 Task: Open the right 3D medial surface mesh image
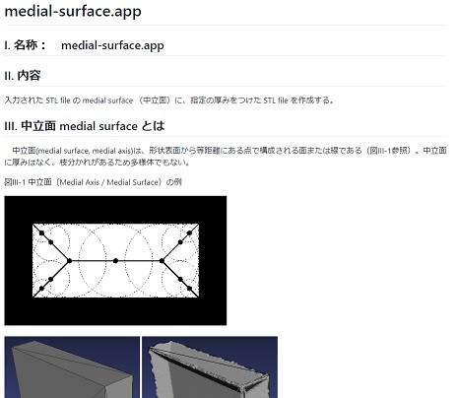(210, 367)
